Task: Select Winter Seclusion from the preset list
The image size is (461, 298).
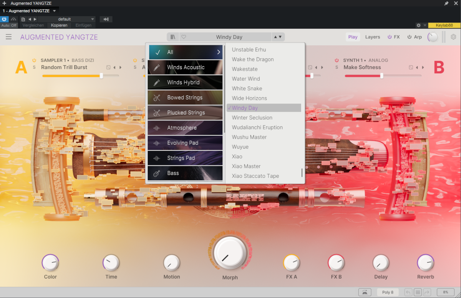Action: 252,118
